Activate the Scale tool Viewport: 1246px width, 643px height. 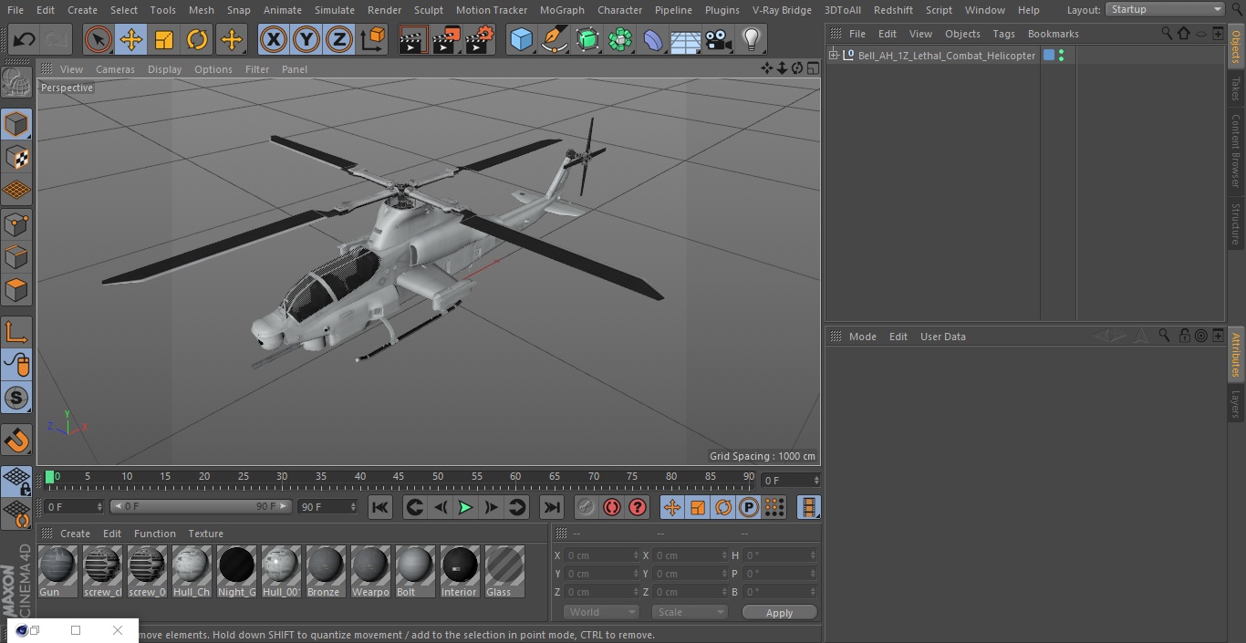[x=164, y=40]
